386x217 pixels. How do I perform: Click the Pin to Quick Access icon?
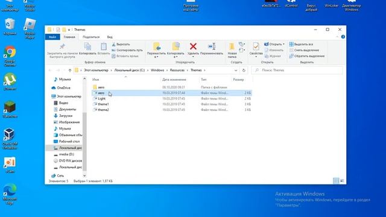click(x=62, y=46)
